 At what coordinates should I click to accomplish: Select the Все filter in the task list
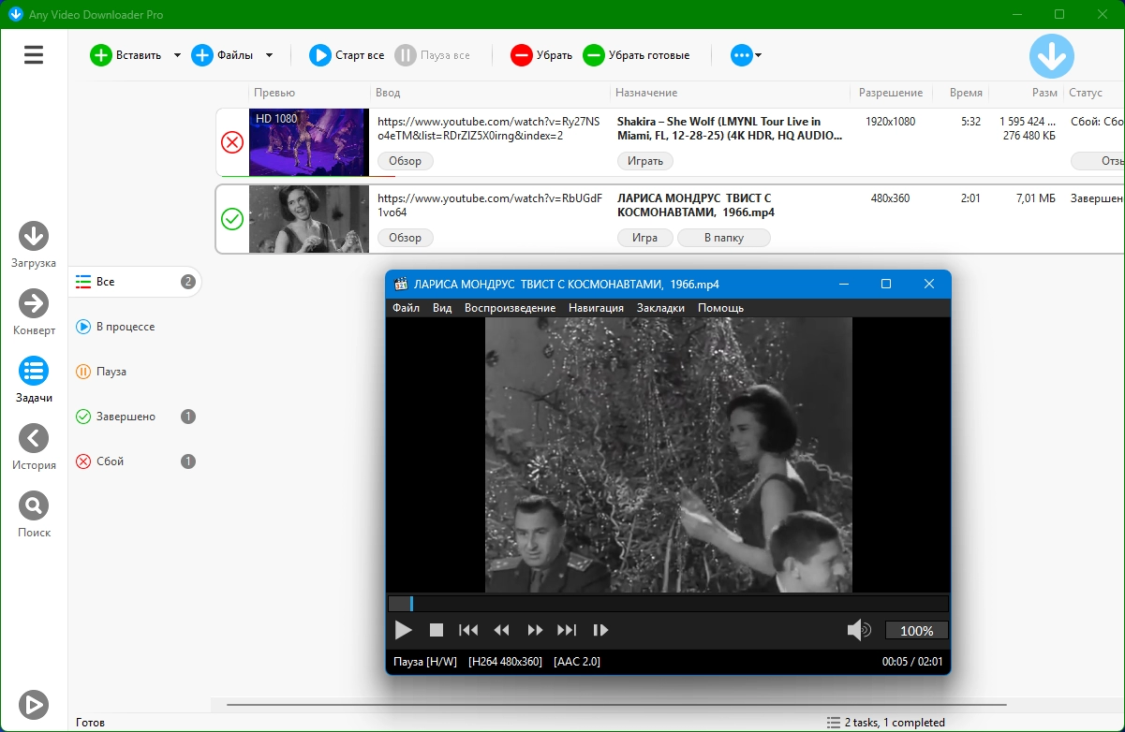point(135,282)
